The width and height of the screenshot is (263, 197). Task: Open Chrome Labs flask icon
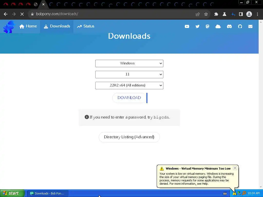coord(224,14)
